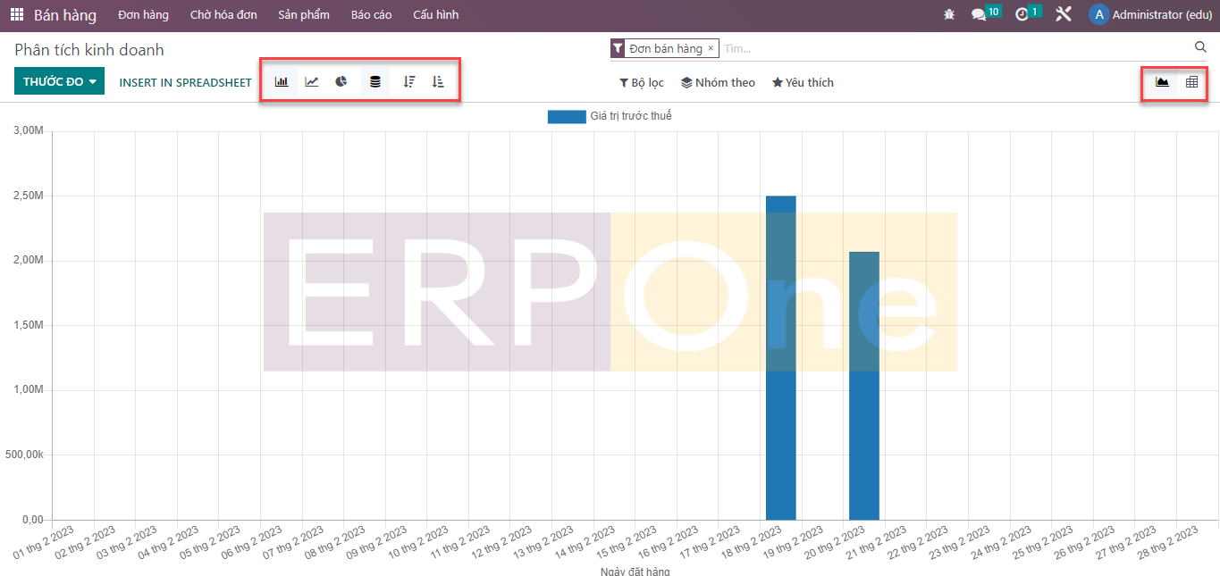Sort chart in descending order

coord(408,81)
